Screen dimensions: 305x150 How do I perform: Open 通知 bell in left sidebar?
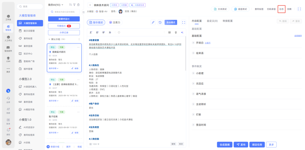point(8,131)
